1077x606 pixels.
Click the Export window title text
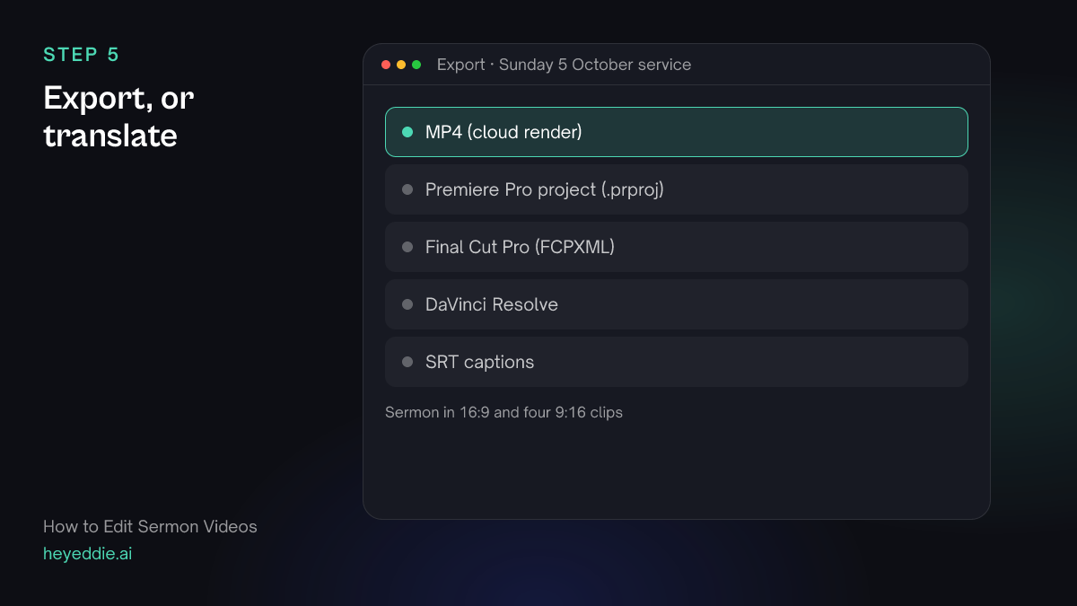tap(564, 65)
